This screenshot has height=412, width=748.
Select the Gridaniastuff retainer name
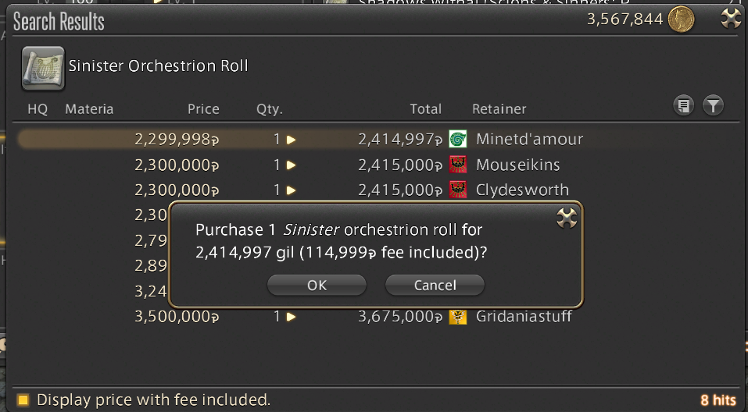(524, 316)
